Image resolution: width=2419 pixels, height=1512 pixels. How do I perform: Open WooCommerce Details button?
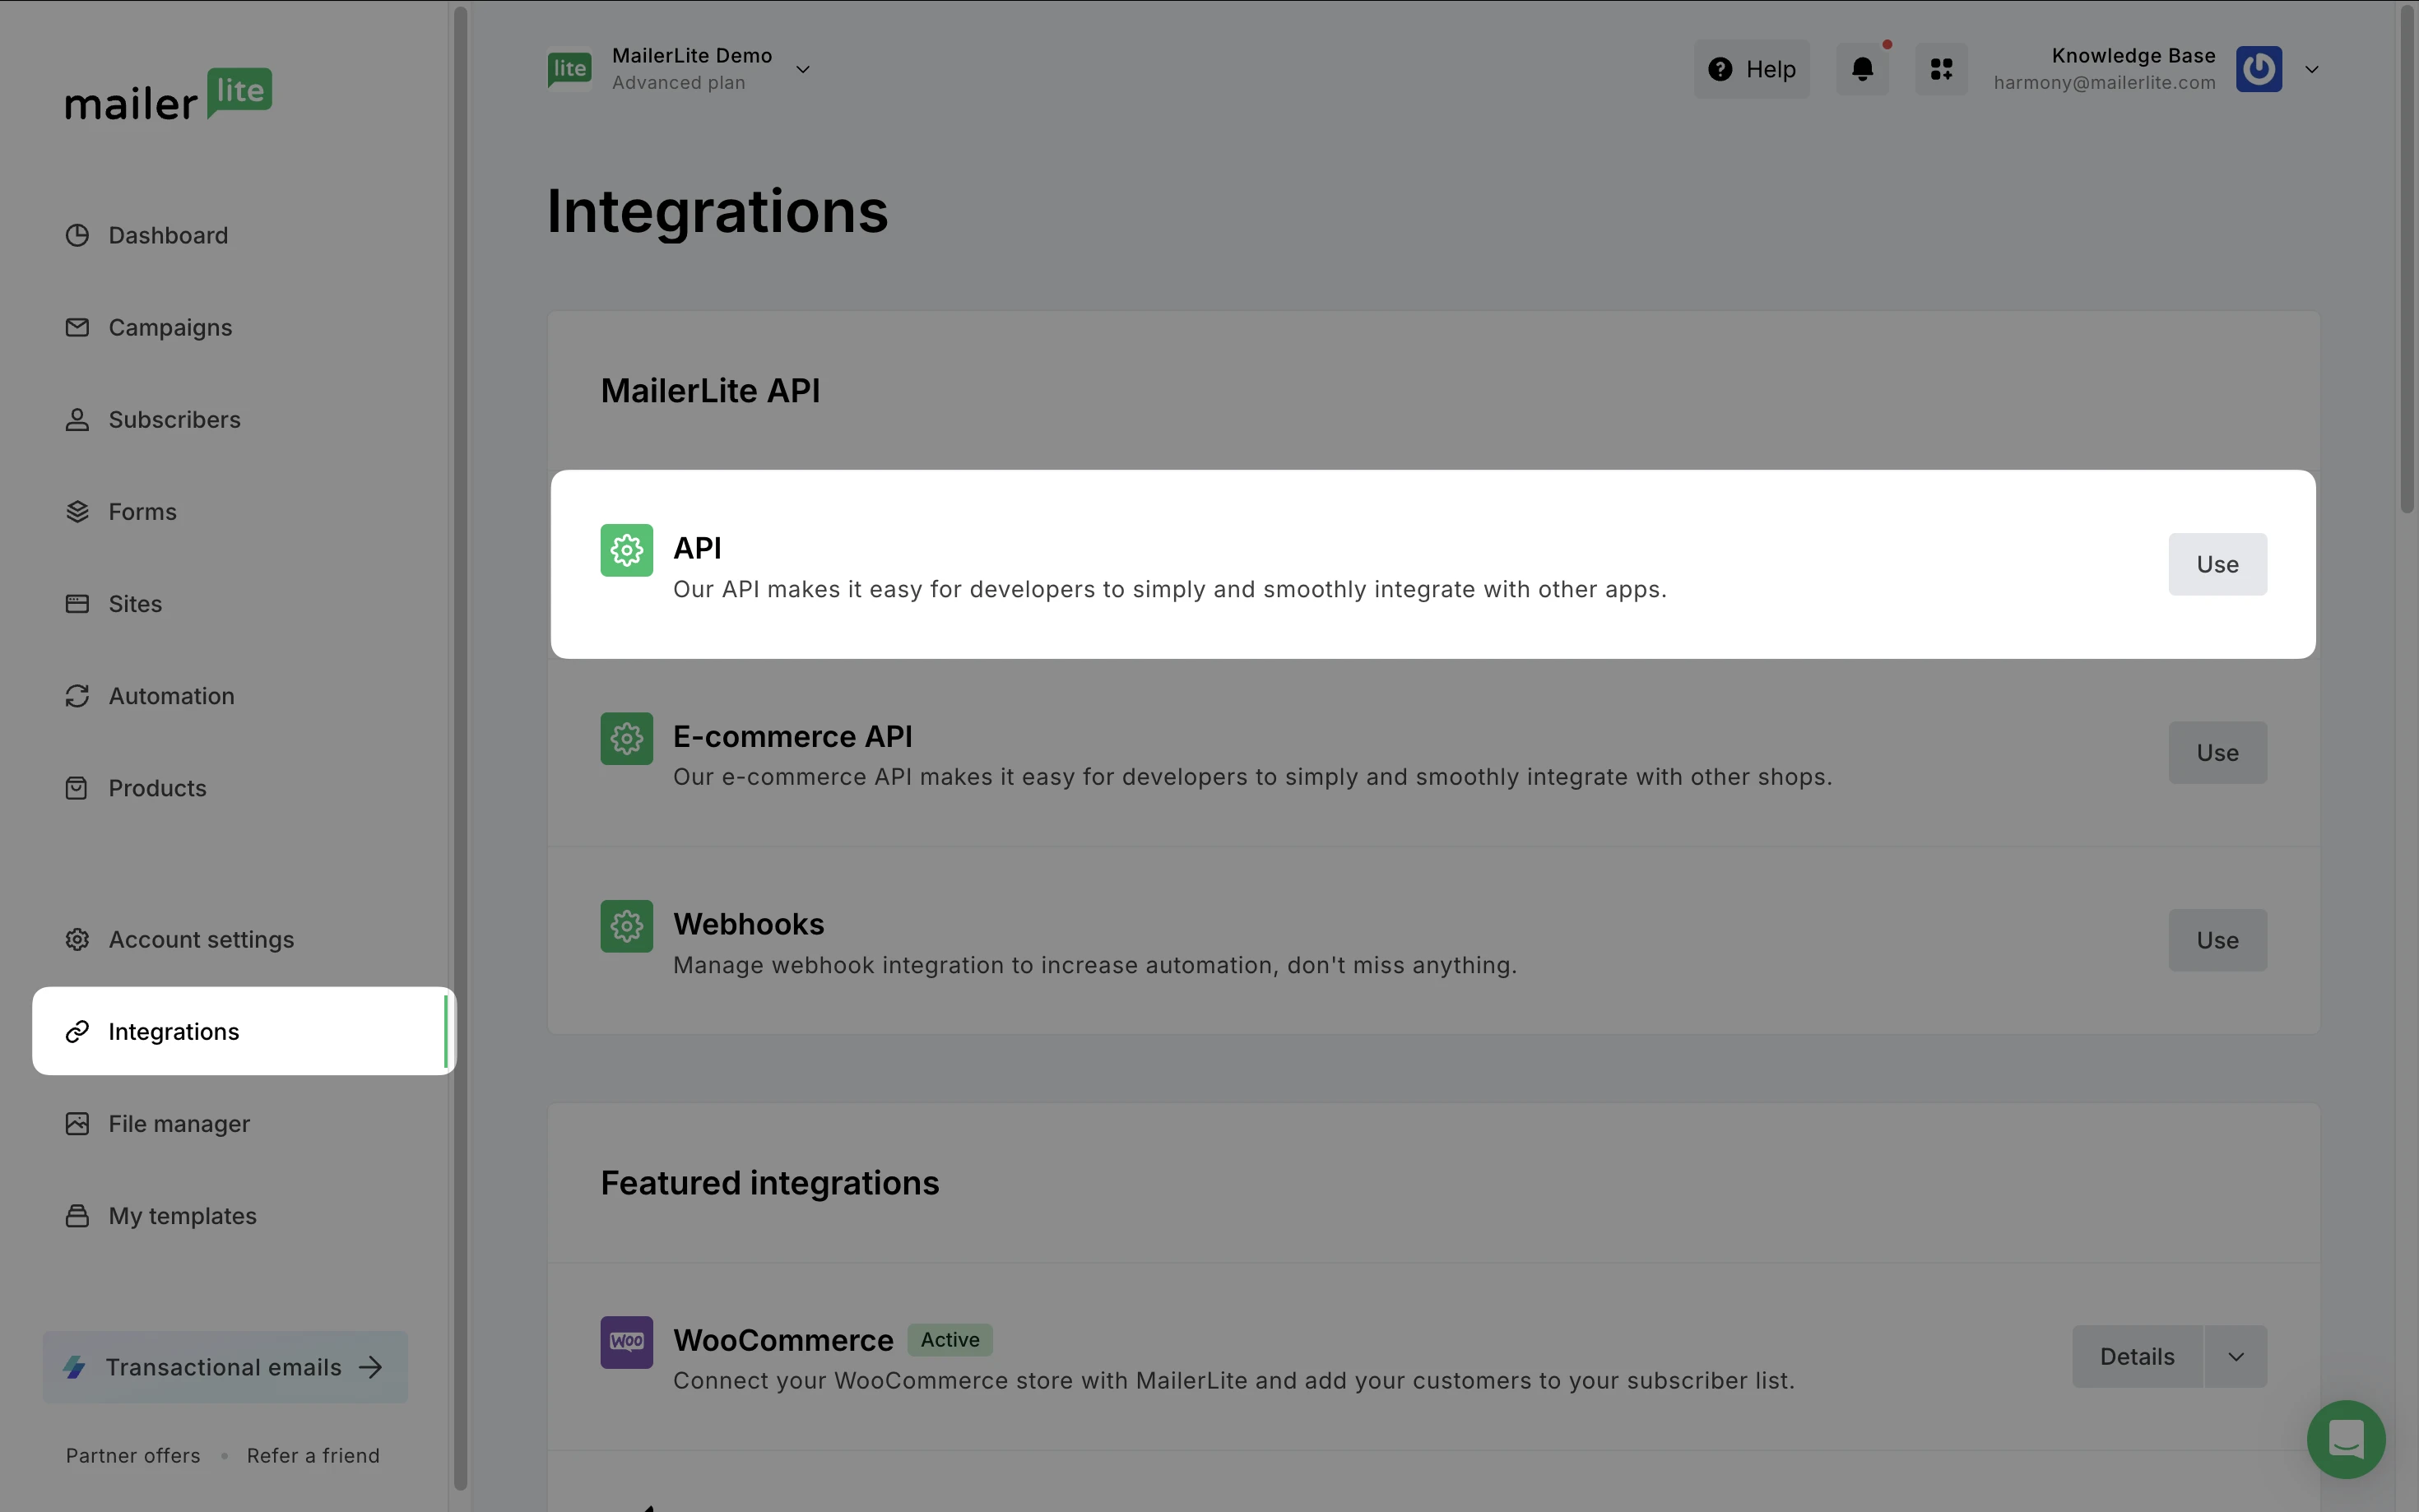pos(2137,1356)
